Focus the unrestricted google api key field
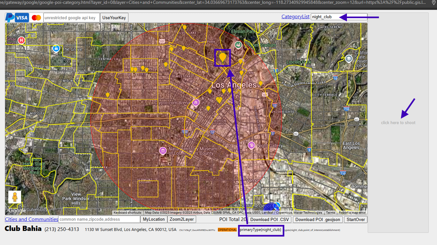This screenshot has height=245, width=437. coord(72,18)
